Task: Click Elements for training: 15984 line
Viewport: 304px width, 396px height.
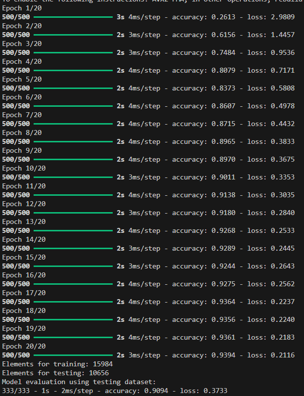Action: pos(57,364)
